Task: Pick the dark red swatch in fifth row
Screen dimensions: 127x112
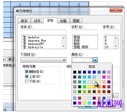Action: (x=109, y=92)
